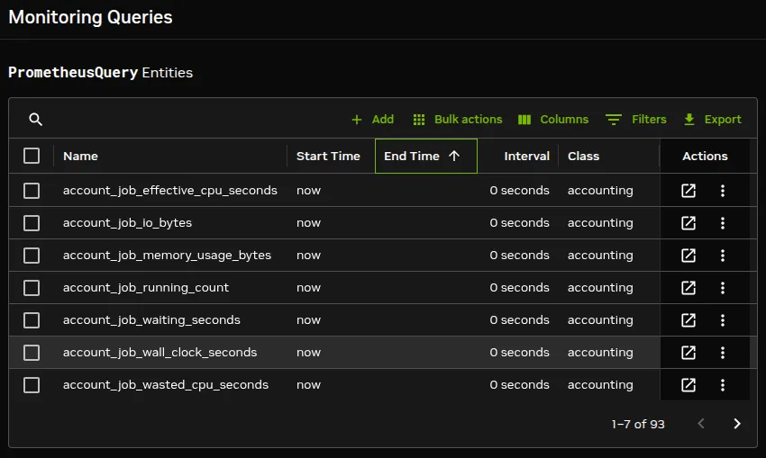Tick account_job_wasted_cpu_seconds row checkbox

point(32,385)
